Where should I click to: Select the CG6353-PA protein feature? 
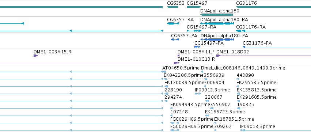click(x=175, y=39)
